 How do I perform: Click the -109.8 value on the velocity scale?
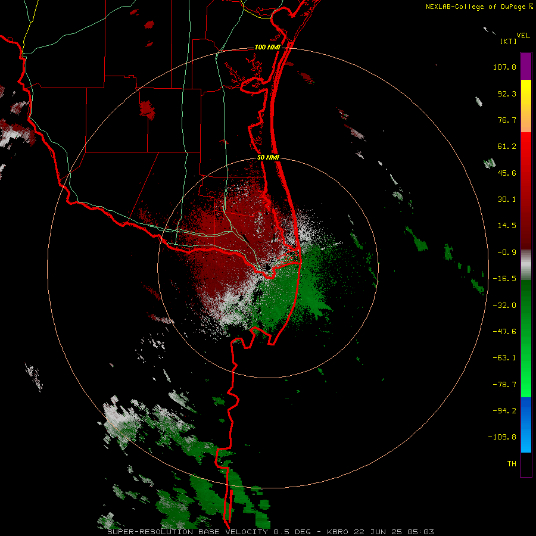click(x=502, y=437)
